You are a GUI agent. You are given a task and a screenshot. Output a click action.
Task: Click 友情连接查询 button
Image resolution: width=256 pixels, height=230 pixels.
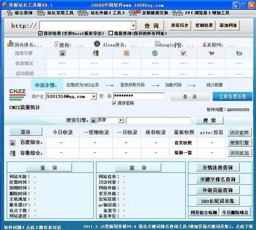tap(218, 167)
